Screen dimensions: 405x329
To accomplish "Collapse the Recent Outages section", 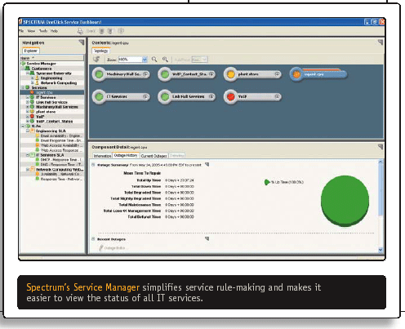I will point(93,239).
